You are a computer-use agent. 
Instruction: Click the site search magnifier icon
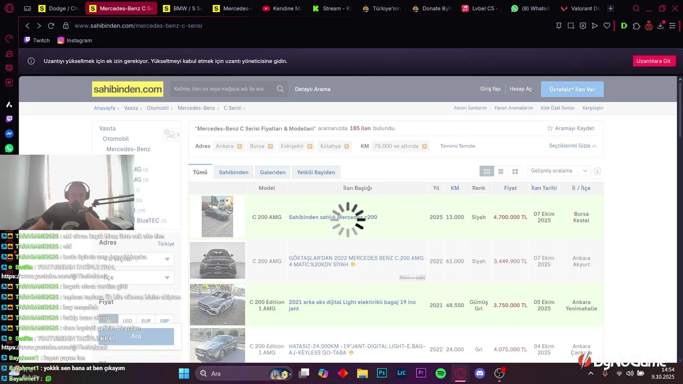(280, 89)
